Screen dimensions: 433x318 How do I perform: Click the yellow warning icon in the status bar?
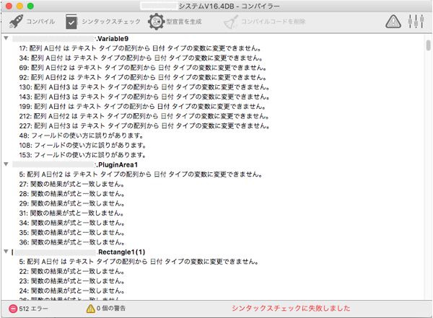[x=91, y=309]
